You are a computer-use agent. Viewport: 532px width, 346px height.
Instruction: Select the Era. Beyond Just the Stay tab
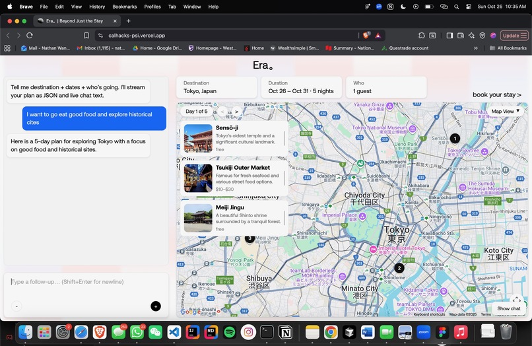77,21
